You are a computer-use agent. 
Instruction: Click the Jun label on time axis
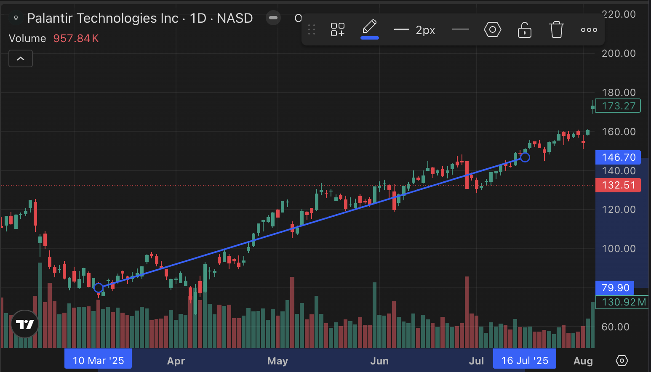click(x=379, y=361)
